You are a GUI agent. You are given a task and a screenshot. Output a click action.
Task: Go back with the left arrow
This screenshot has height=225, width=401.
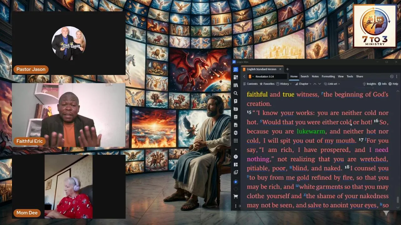point(244,77)
